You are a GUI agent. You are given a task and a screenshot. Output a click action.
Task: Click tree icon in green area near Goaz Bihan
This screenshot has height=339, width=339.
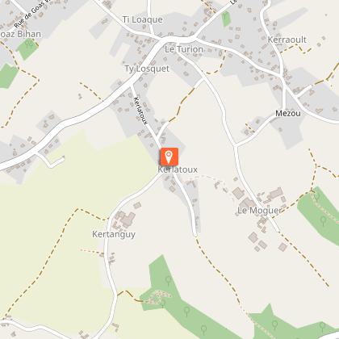click(x=29, y=44)
